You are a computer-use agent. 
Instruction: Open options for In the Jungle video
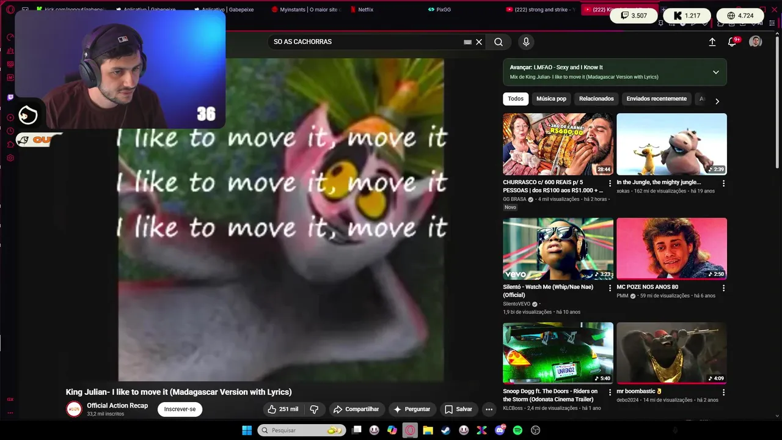click(x=723, y=183)
